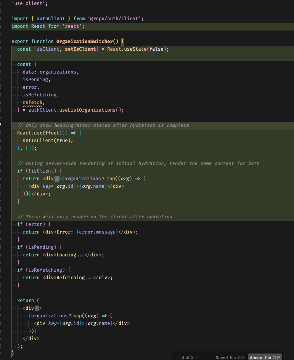This screenshot has width=294, height=360.
Task: Click the 'Only show loading/error states' comment
Action: coord(103,125)
